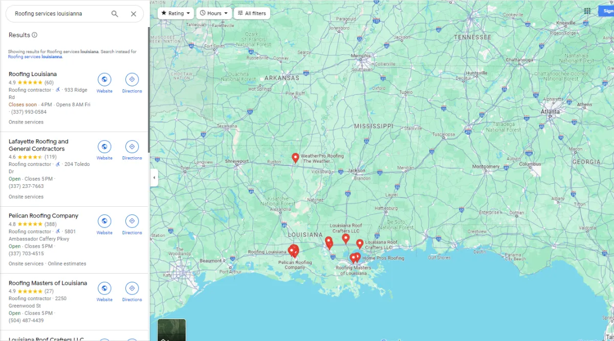The width and height of the screenshot is (614, 341).
Task: Open Website icon for Roofing Masters of Louisiana
Action: click(x=104, y=288)
